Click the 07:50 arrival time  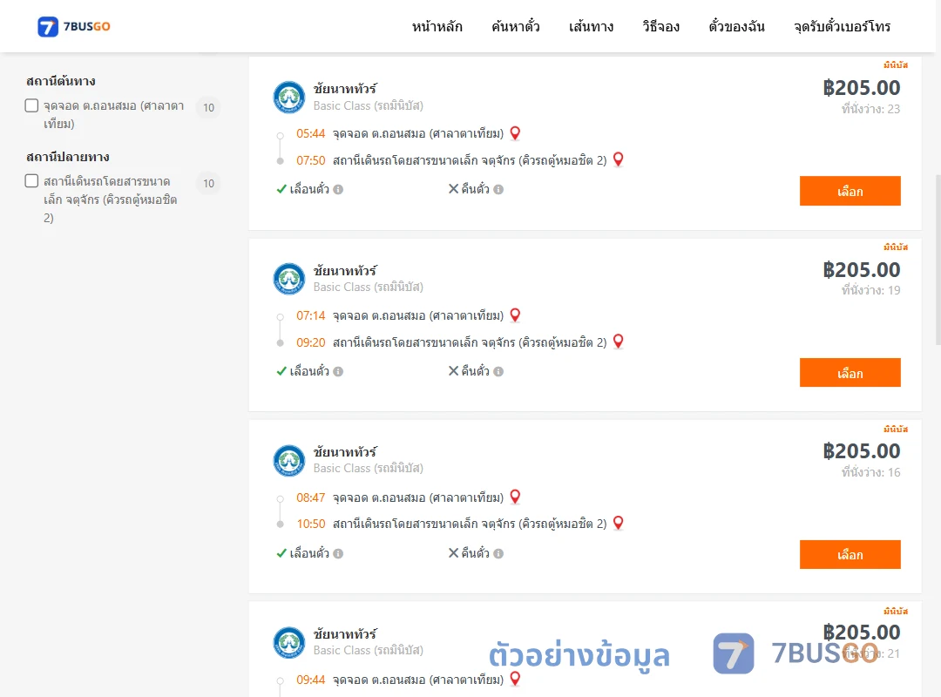pos(310,160)
